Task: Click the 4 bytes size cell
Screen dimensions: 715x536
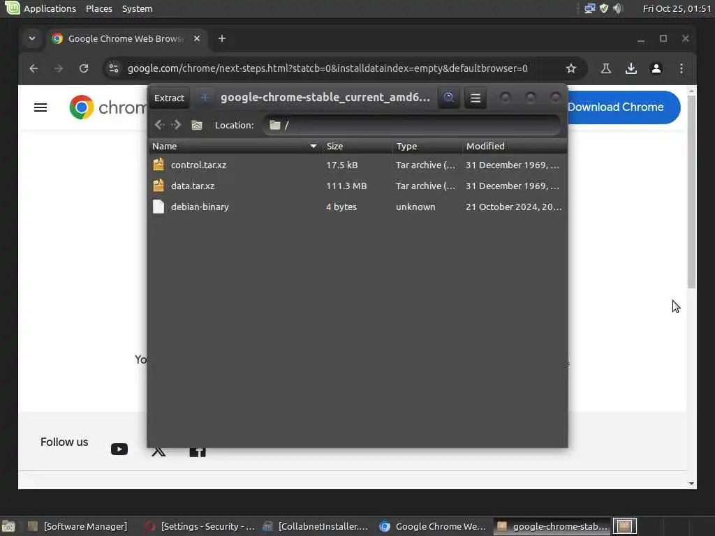Action: [x=341, y=207]
